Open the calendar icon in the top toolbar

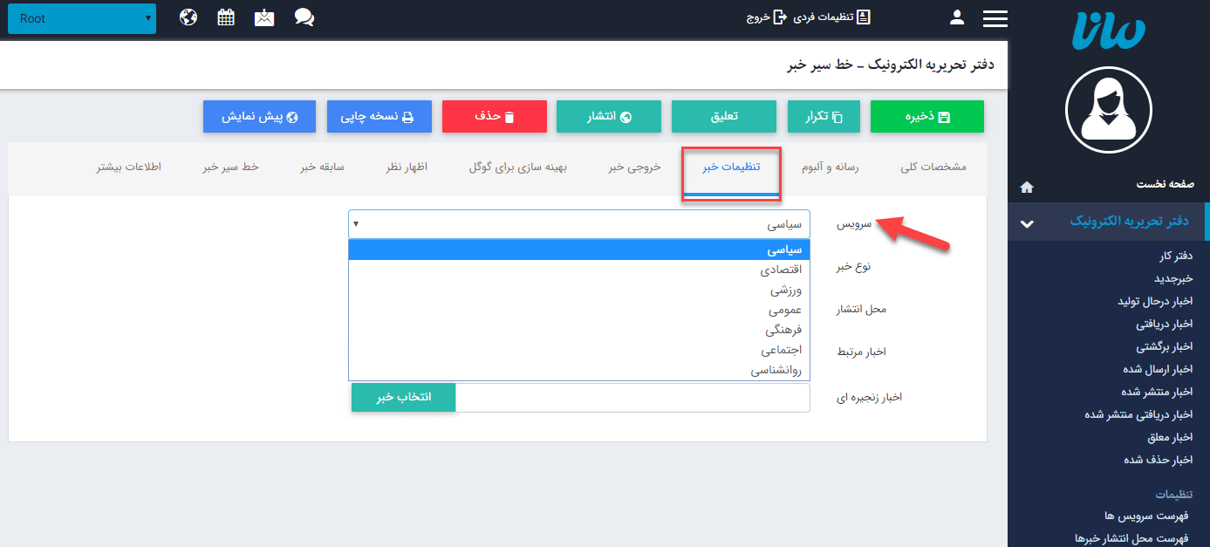pyautogui.click(x=225, y=16)
